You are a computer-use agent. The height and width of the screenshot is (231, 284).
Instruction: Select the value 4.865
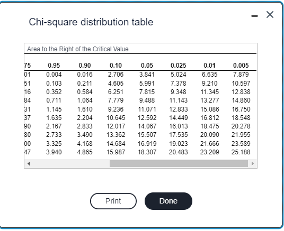pos(85,152)
